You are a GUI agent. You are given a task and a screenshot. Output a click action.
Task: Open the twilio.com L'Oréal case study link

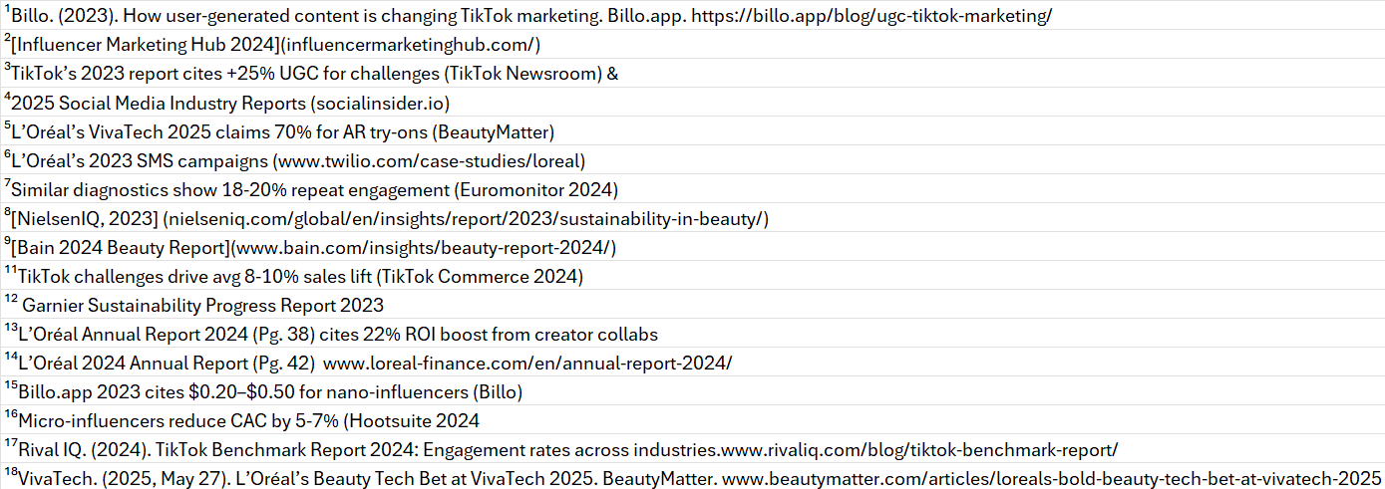431,160
